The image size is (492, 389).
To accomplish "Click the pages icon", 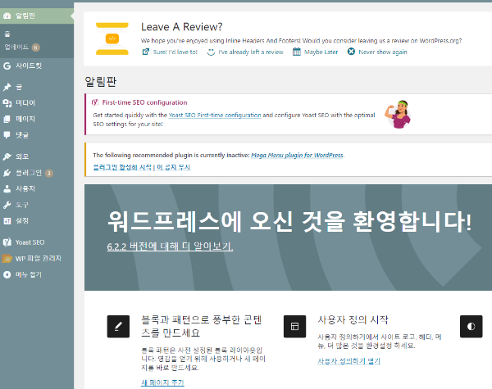I will click(7, 119).
